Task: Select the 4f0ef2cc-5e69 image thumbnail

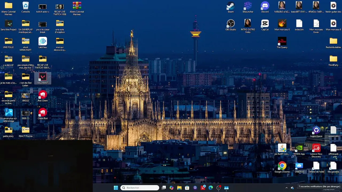Action: click(316, 6)
